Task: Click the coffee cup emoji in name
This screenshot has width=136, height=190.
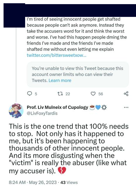Action: click(92, 107)
